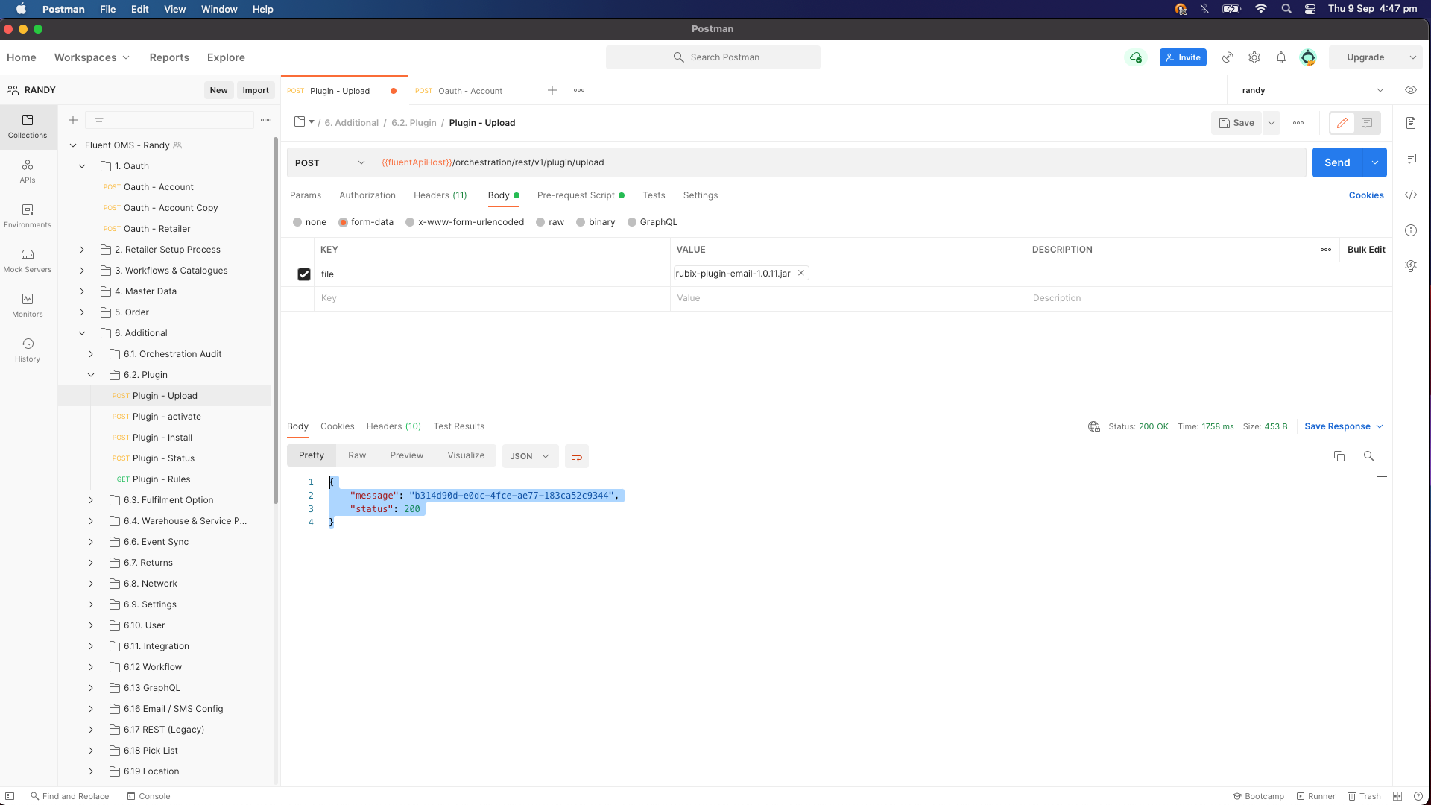Open notifications bell icon
Viewport: 1431px width, 805px height.
[1281, 57]
